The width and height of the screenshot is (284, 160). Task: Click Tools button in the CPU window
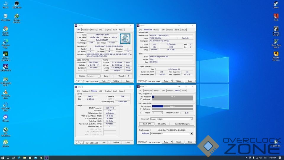coord(104,81)
